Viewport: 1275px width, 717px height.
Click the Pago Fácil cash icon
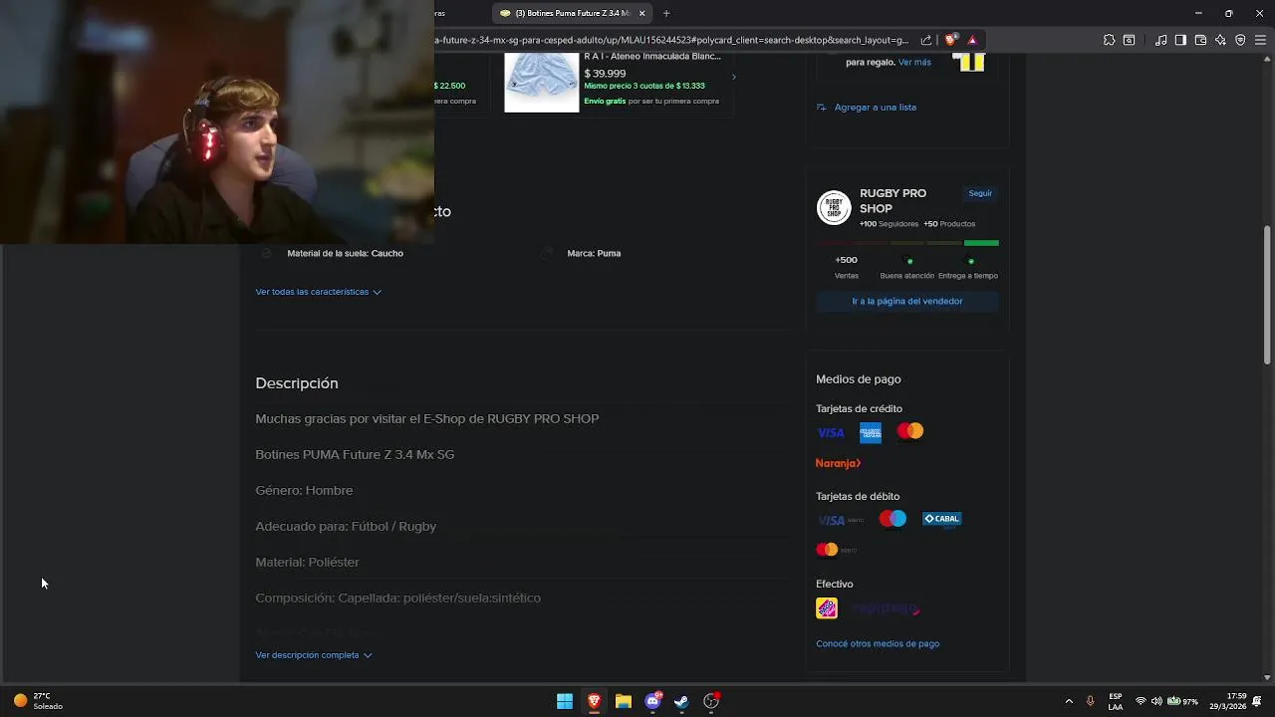point(827,608)
